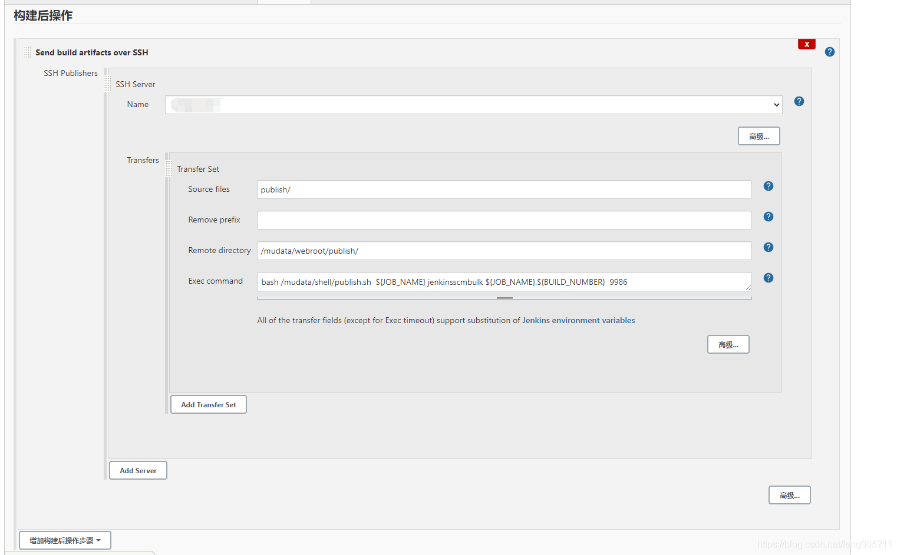Open help icon next to SSH Server Name

pos(799,101)
